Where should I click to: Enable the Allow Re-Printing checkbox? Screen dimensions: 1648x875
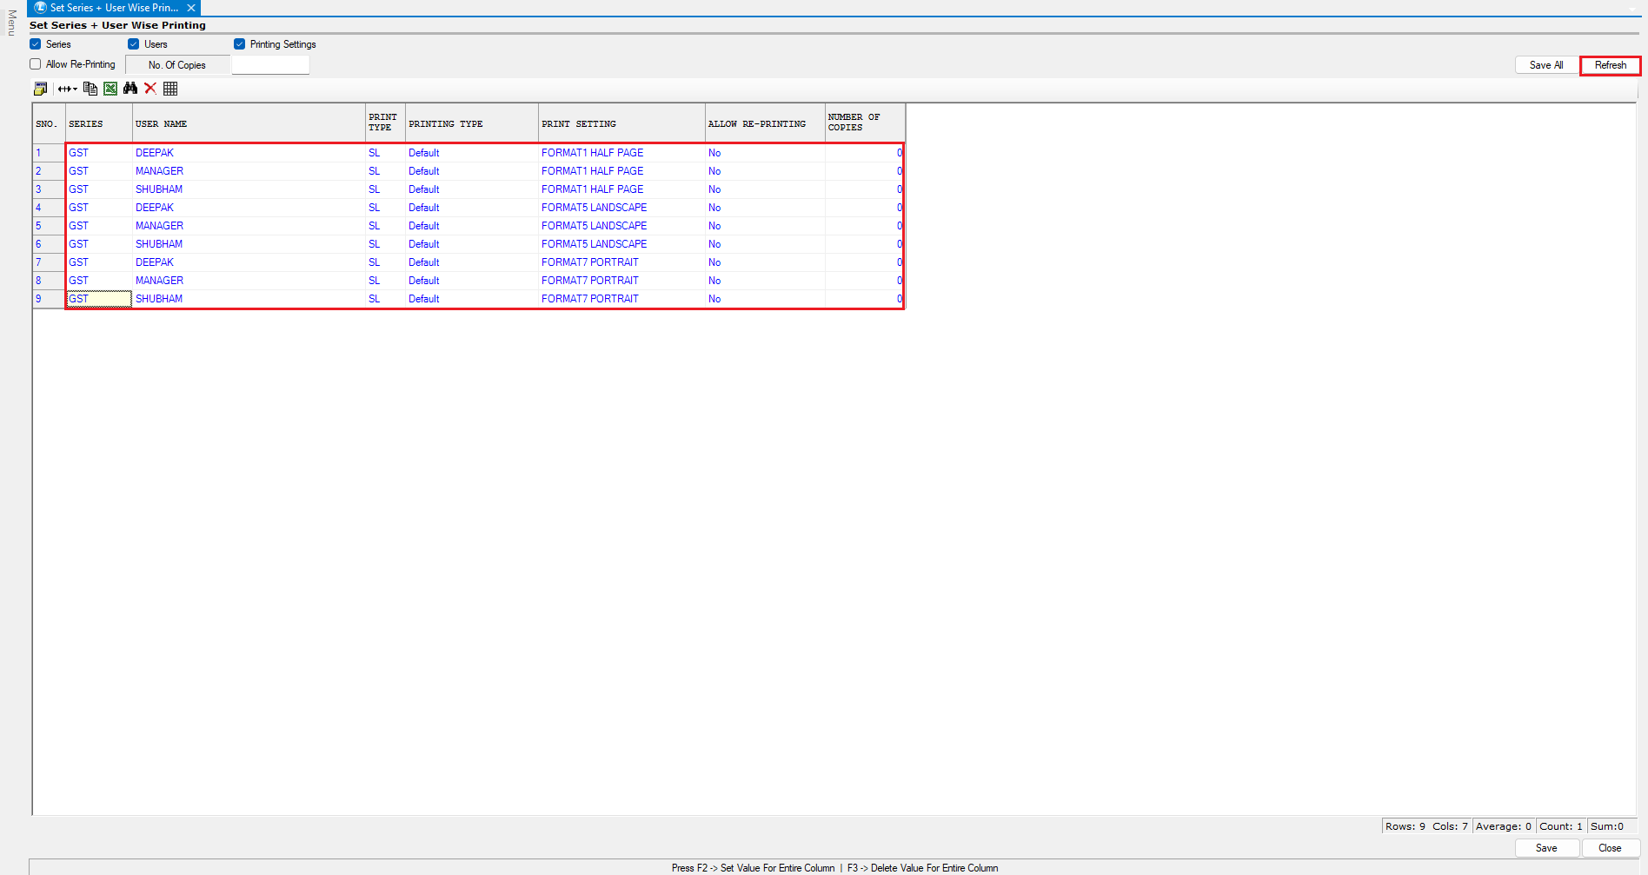coord(36,64)
